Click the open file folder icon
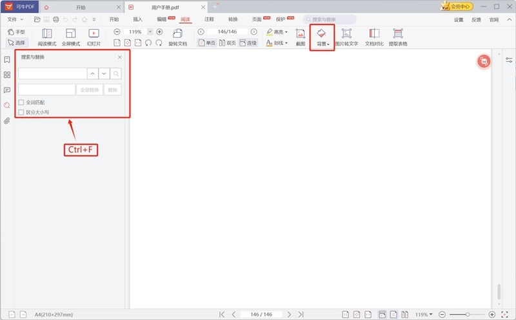 tap(37, 20)
